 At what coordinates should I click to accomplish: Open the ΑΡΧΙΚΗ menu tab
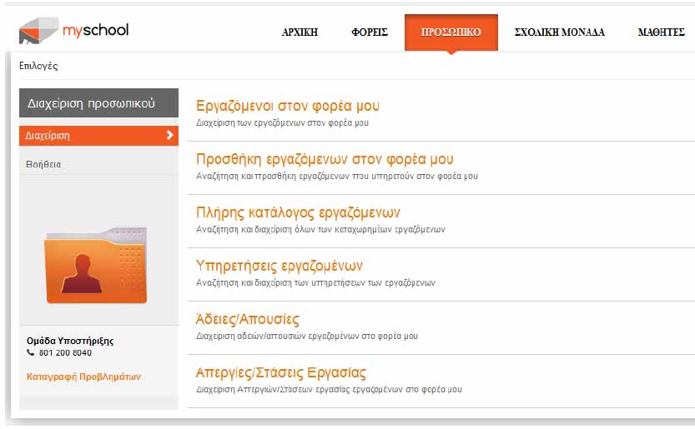click(300, 33)
